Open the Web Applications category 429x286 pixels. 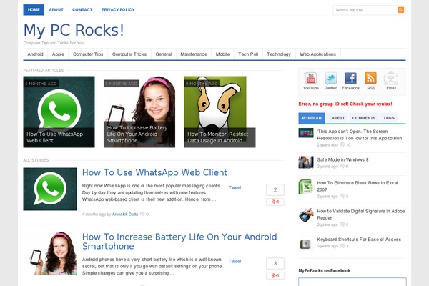click(x=317, y=54)
